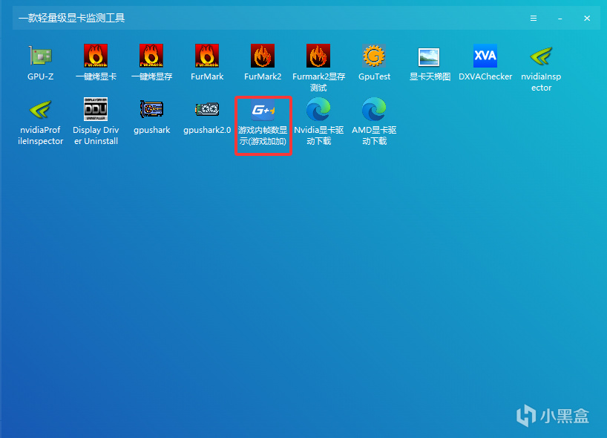Open the GPU-Z tool icon
This screenshot has width=607, height=438.
40,56
